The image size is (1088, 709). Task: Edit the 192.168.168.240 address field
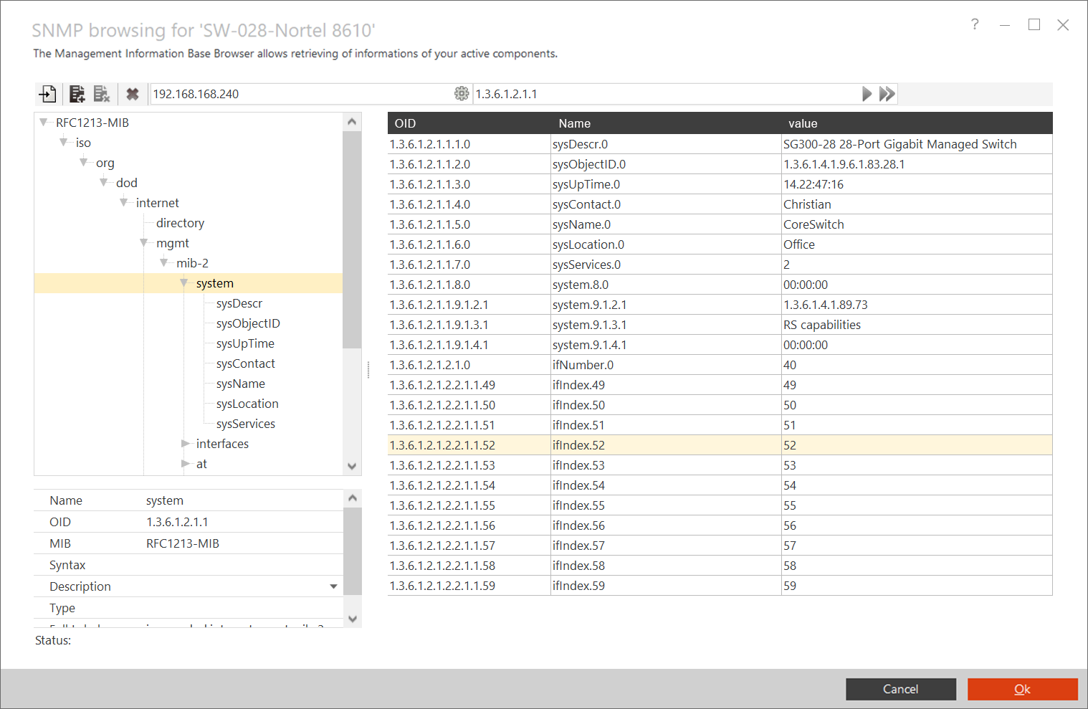[x=287, y=93]
